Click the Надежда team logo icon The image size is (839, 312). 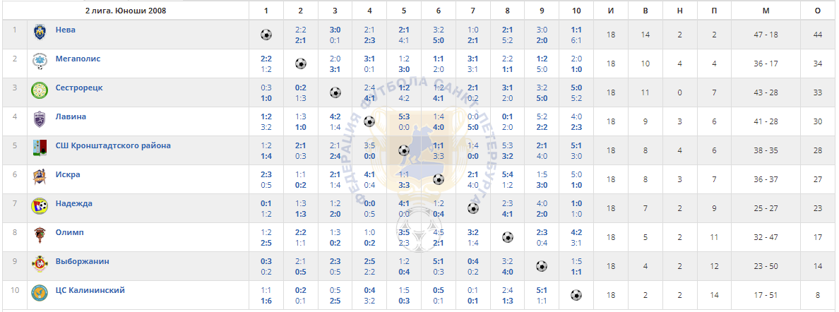[x=40, y=206]
